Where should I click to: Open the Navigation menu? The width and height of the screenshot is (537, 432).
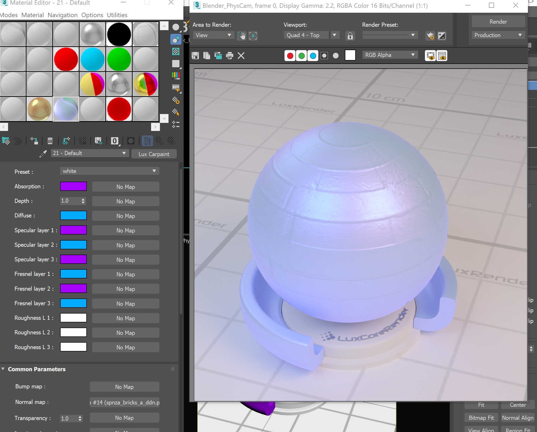[x=62, y=15]
